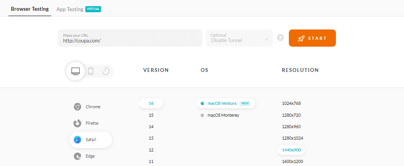The height and width of the screenshot is (166, 404).
Task: Pick the 1280x960 resolution
Action: [x=291, y=127]
